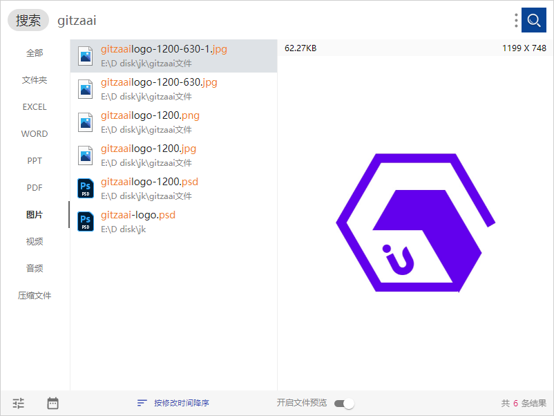
Task: Select file name gitzaailogo-1200.jpg
Action: (149, 149)
